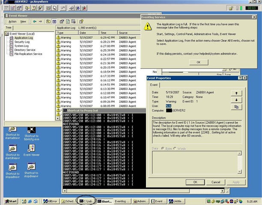Click the Start button on the taskbar
This screenshot has height=205, width=262.
11,201
